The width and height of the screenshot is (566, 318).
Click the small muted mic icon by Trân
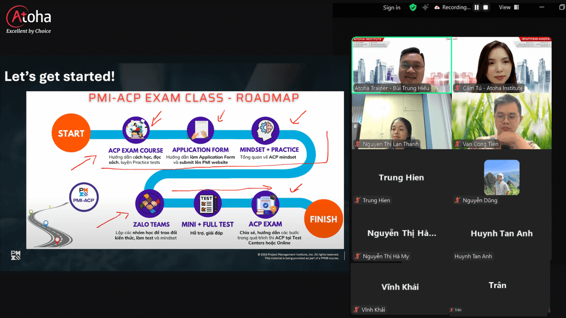pyautogui.click(x=452, y=310)
